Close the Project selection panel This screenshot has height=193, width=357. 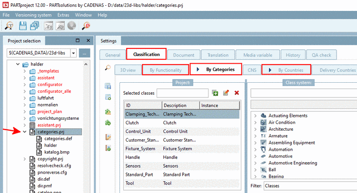(89, 40)
